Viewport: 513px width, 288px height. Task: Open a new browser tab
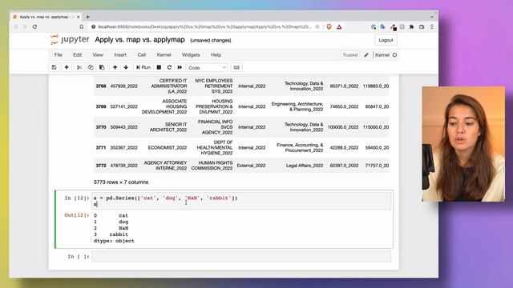coord(87,17)
